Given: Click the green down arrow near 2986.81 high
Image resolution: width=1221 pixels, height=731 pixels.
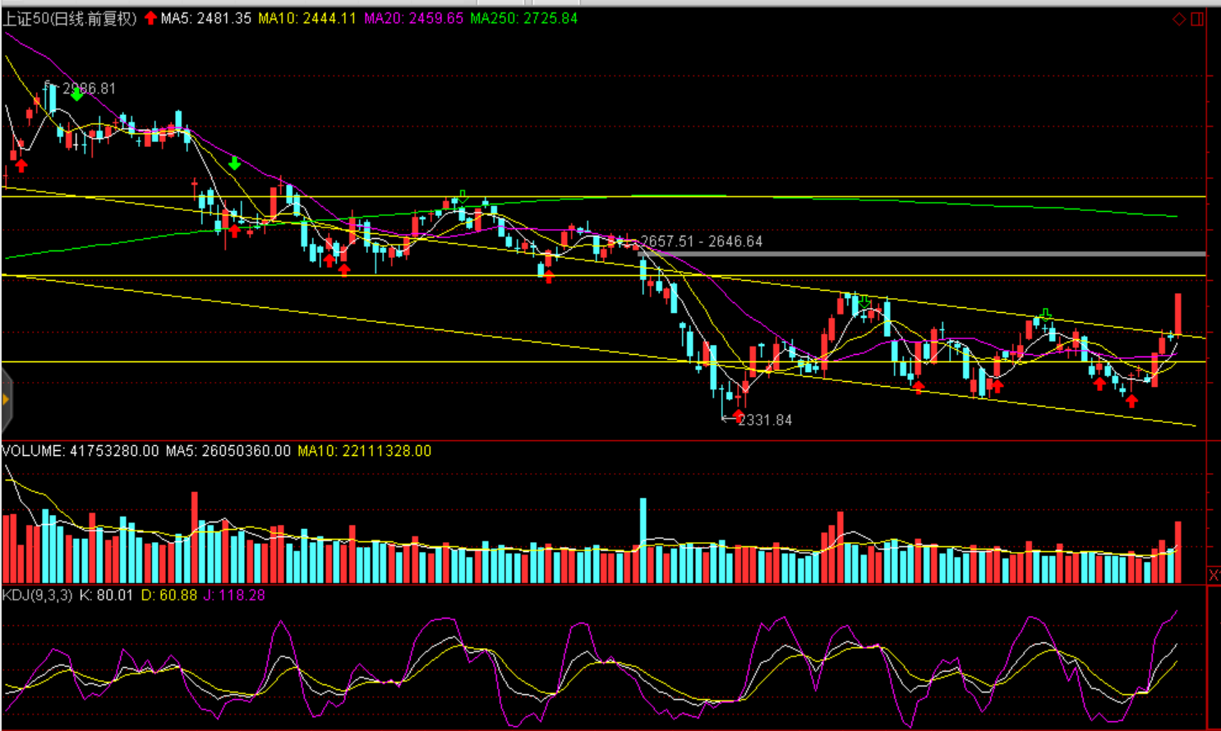Looking at the screenshot, I should pyautogui.click(x=76, y=95).
